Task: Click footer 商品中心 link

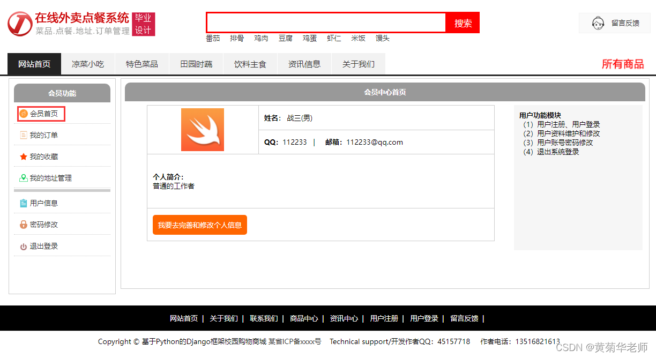Action: click(304, 318)
